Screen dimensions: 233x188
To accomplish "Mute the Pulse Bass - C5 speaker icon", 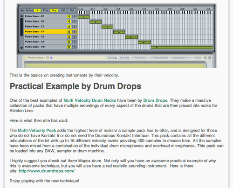I will pos(69,37).
